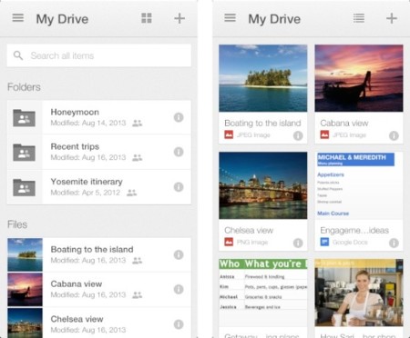Image resolution: width=410 pixels, height=338 pixels.
Task: Open info on Chelsea view grid card
Action: (x=298, y=243)
